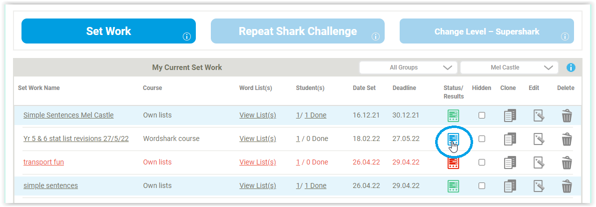Clone the simple sentences set work
596x207 pixels.
click(x=510, y=186)
